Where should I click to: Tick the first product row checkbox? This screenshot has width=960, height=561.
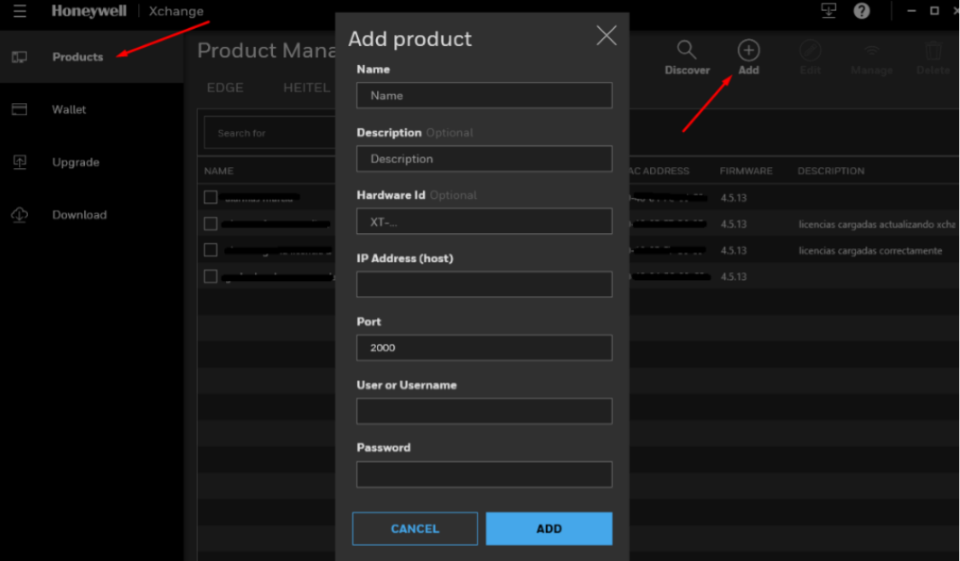[211, 197]
